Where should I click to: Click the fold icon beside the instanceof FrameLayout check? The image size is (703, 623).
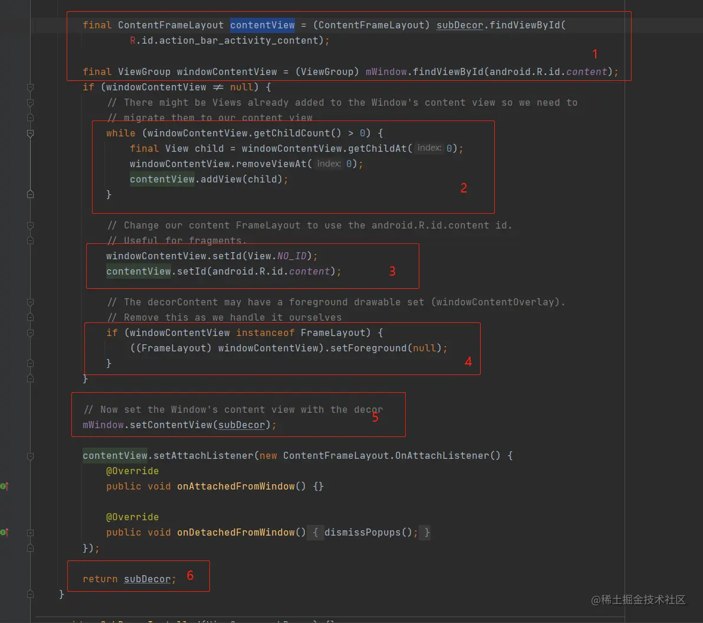click(31, 332)
